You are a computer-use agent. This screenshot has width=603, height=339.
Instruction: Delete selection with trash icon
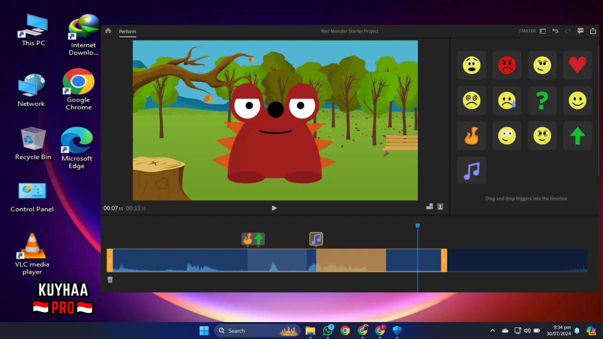(x=110, y=280)
